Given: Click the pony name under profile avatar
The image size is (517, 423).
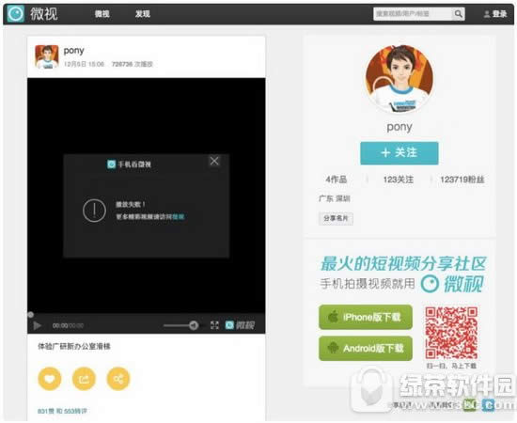Looking at the screenshot, I should coord(399,127).
